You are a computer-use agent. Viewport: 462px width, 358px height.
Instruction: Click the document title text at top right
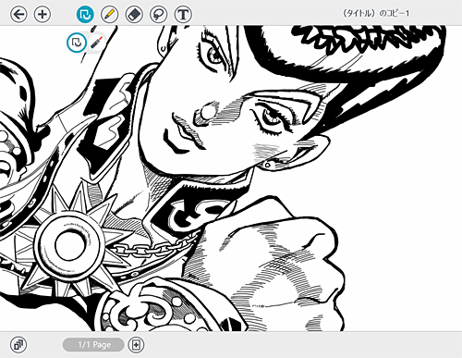click(376, 13)
